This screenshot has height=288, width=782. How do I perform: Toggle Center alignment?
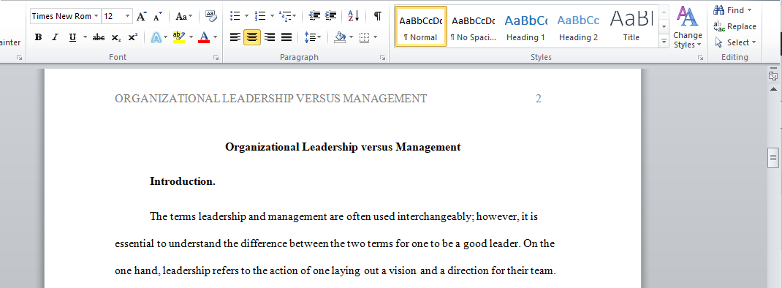pyautogui.click(x=252, y=37)
